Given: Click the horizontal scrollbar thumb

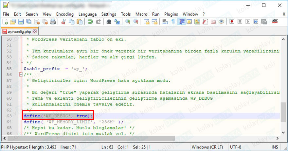Looking at the screenshot, I should click(x=91, y=138).
